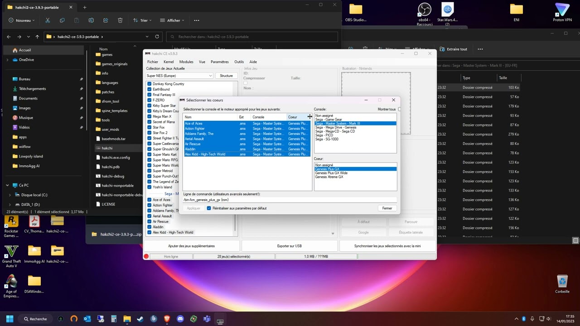Open the Modules menu
The width and height of the screenshot is (580, 326).
pos(186,62)
